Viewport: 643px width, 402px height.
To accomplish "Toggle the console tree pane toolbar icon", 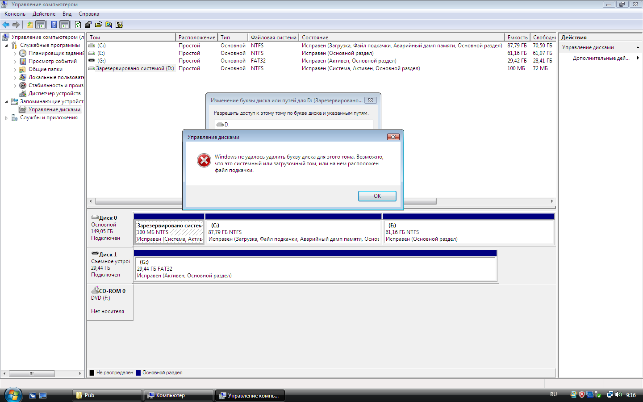I will pyautogui.click(x=40, y=25).
